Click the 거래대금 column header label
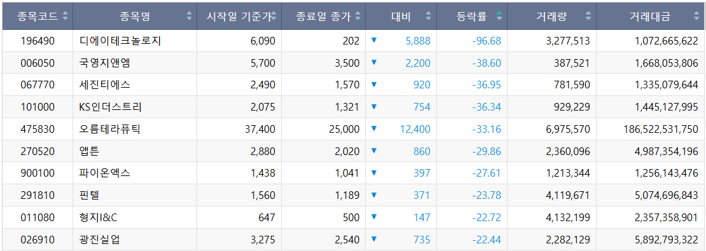The height and width of the screenshot is (251, 706). tap(650, 17)
